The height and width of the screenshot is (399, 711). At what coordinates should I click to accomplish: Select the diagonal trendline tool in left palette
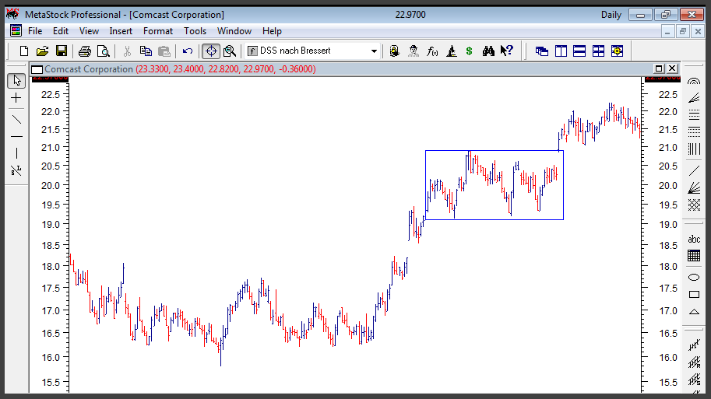coord(16,119)
